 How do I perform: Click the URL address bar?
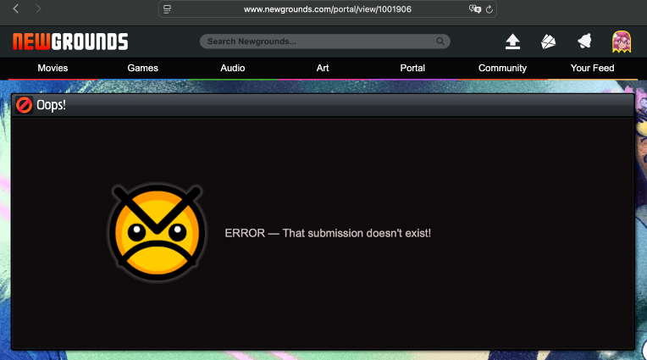click(327, 9)
